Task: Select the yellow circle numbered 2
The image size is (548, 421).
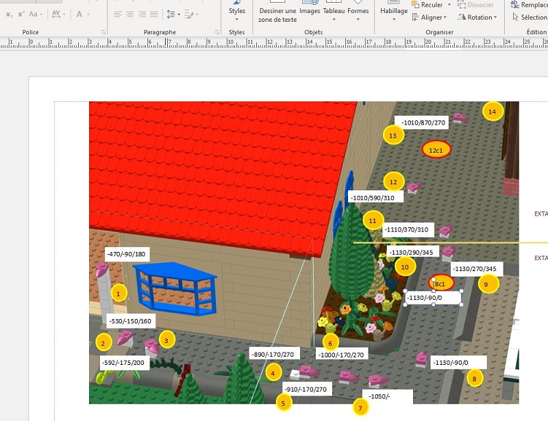Action: pyautogui.click(x=103, y=343)
